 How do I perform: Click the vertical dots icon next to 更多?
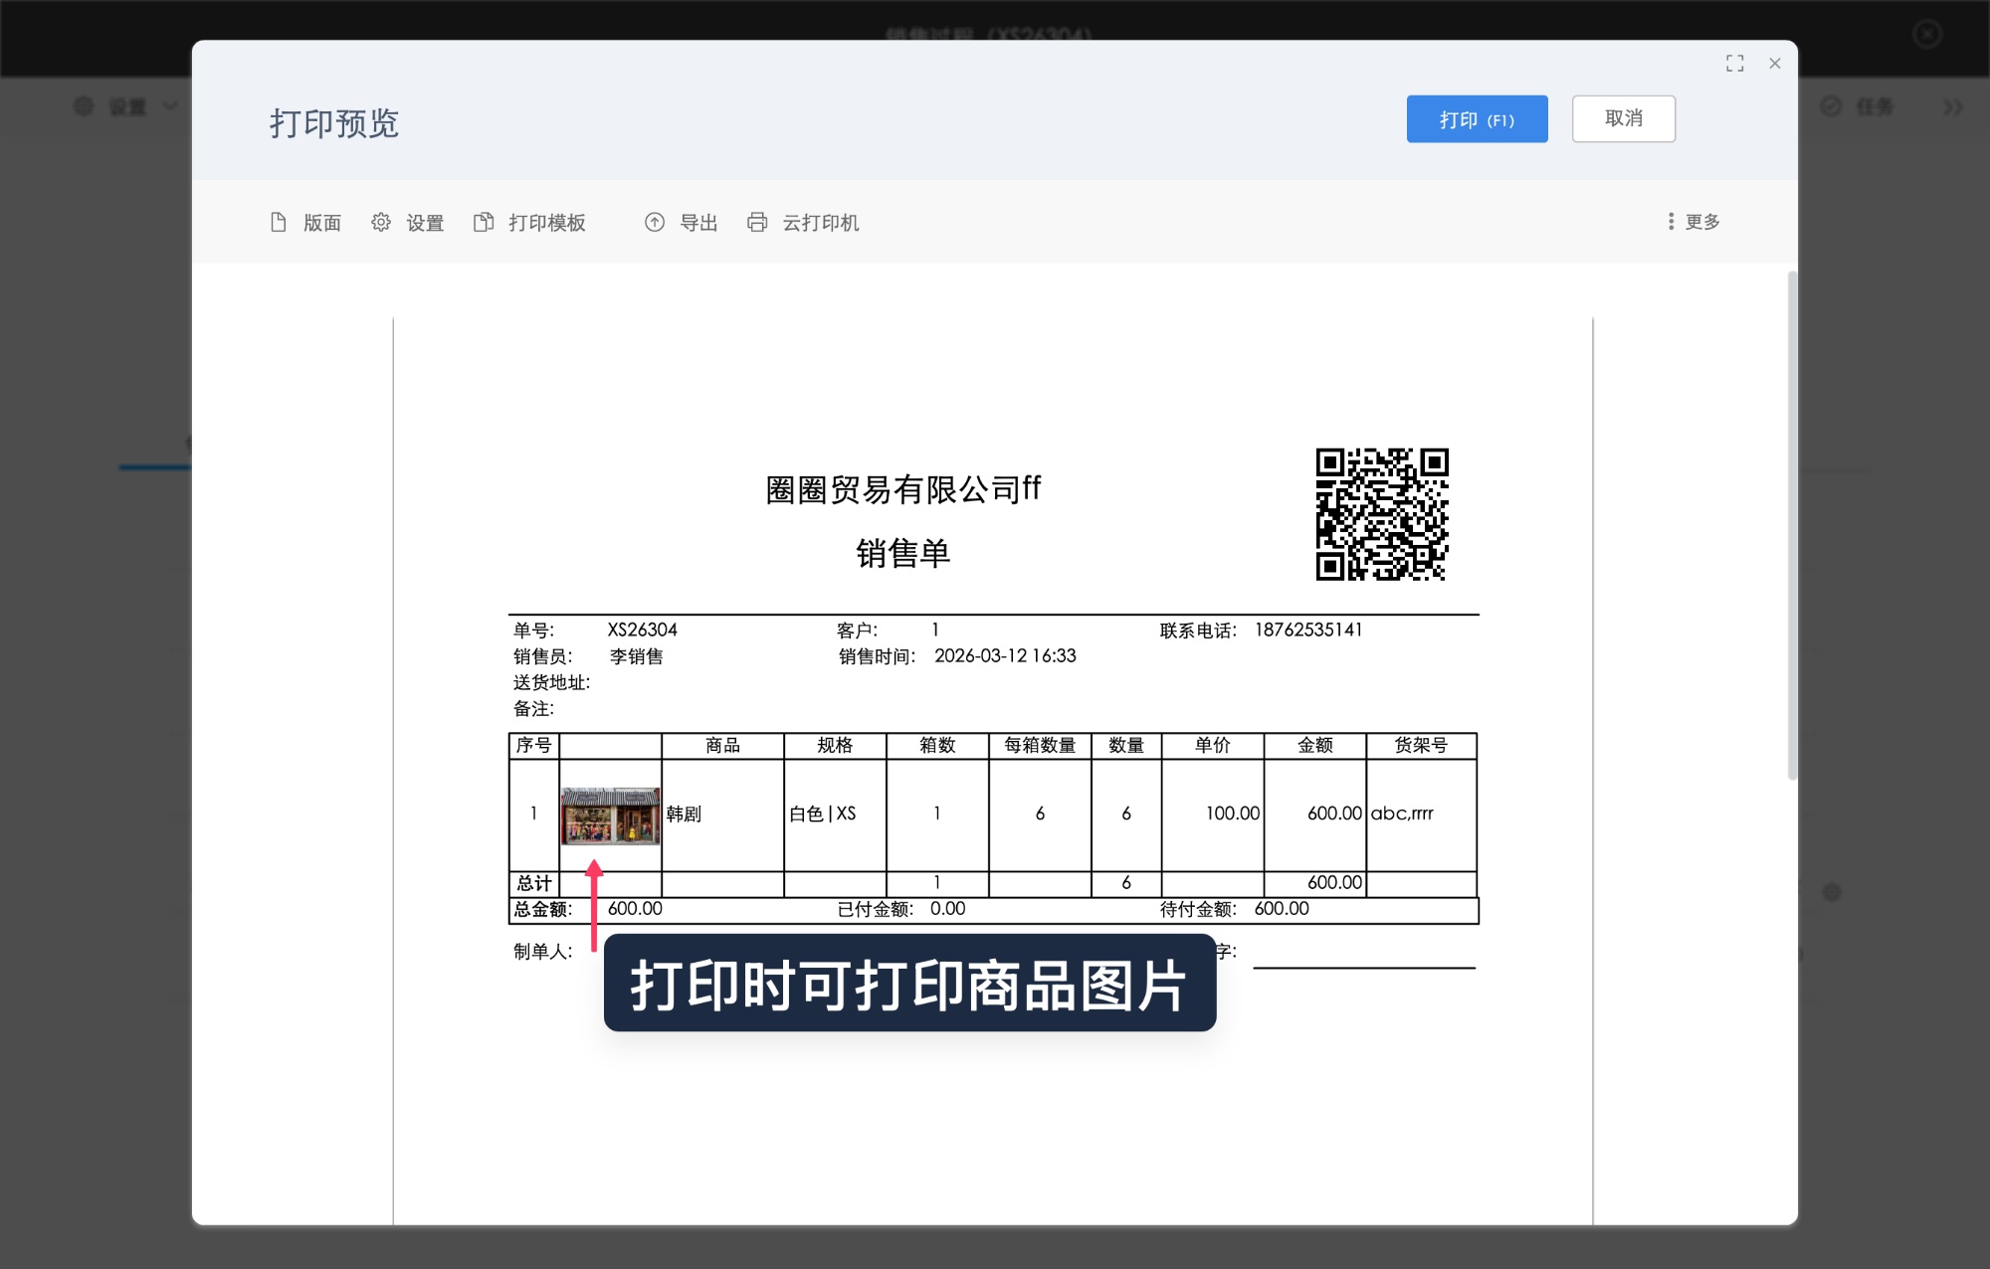coord(1671,222)
